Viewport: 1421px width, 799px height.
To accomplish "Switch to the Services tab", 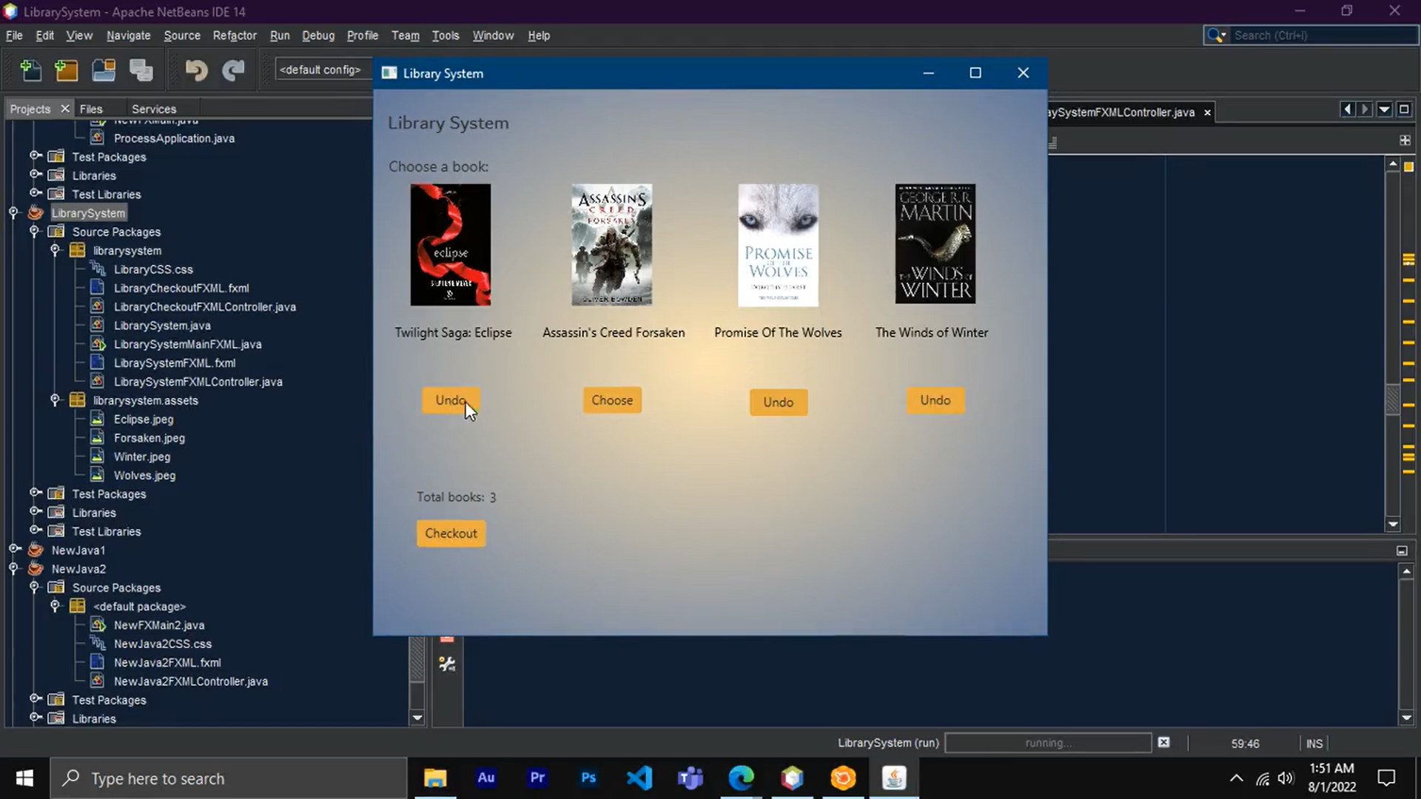I will pos(154,108).
